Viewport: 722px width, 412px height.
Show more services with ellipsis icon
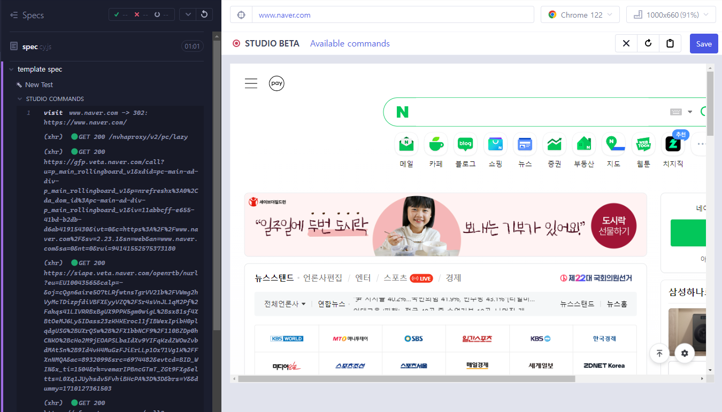coord(700,144)
